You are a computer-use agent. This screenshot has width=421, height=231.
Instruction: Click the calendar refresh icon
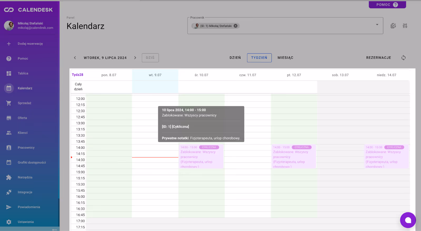[x=403, y=58]
